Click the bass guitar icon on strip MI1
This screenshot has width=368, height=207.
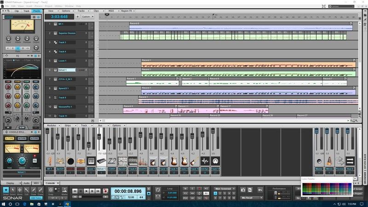[50, 161]
